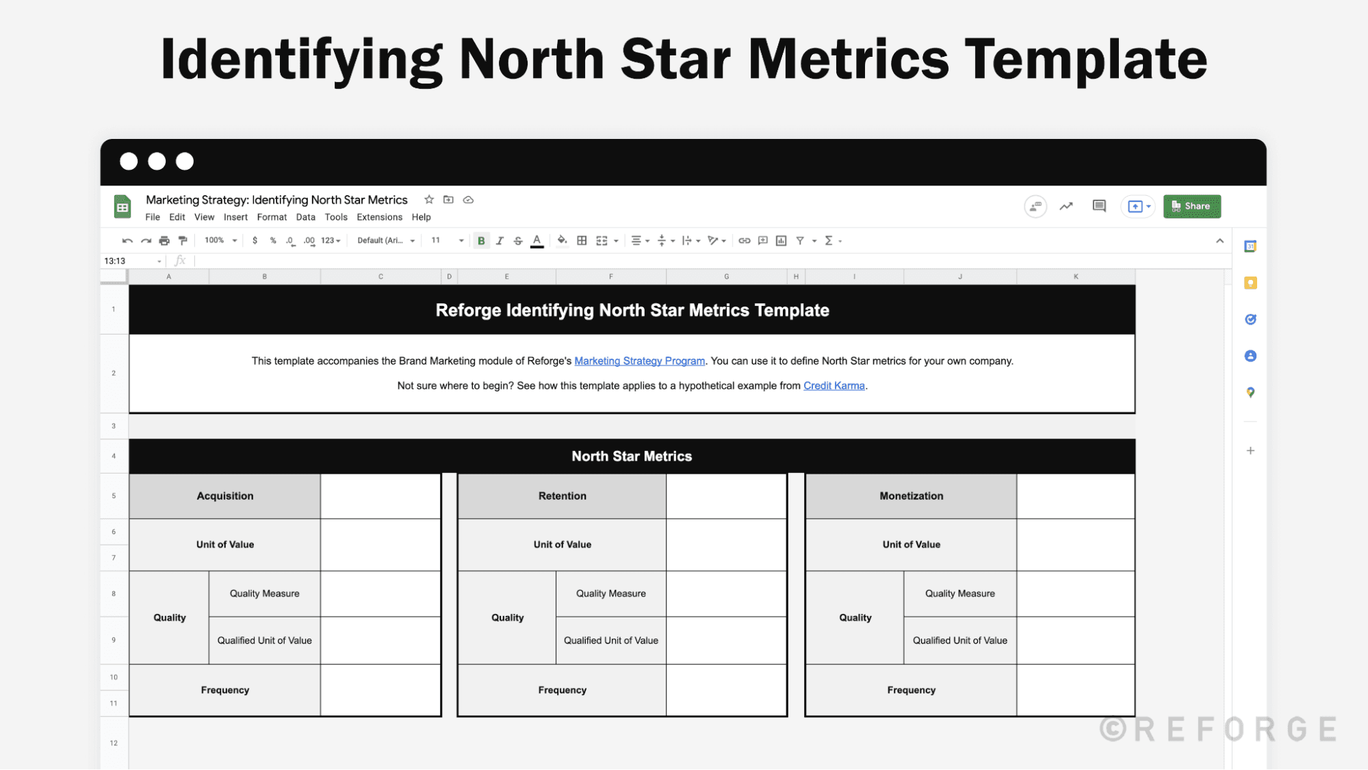Open the Extensions menu

pyautogui.click(x=379, y=217)
